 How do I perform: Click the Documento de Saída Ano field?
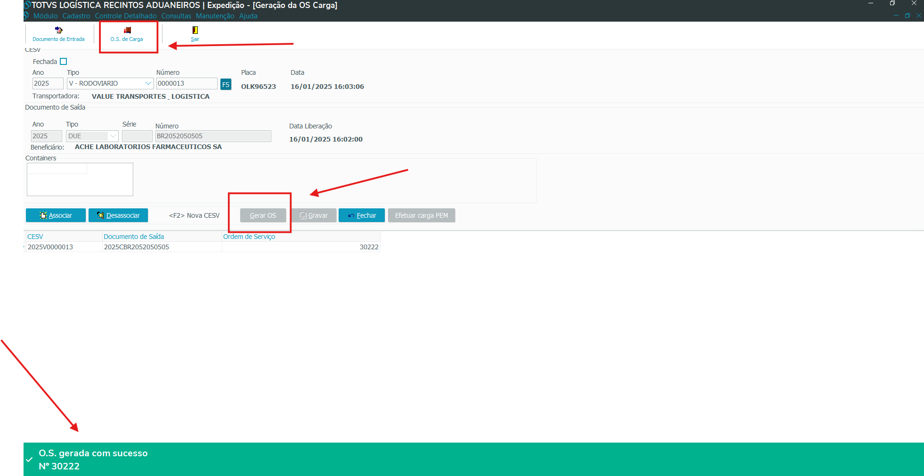[x=46, y=136]
